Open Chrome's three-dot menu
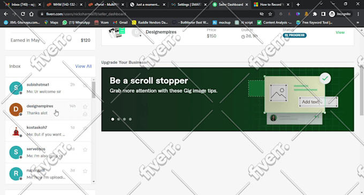 pyautogui.click(x=358, y=14)
